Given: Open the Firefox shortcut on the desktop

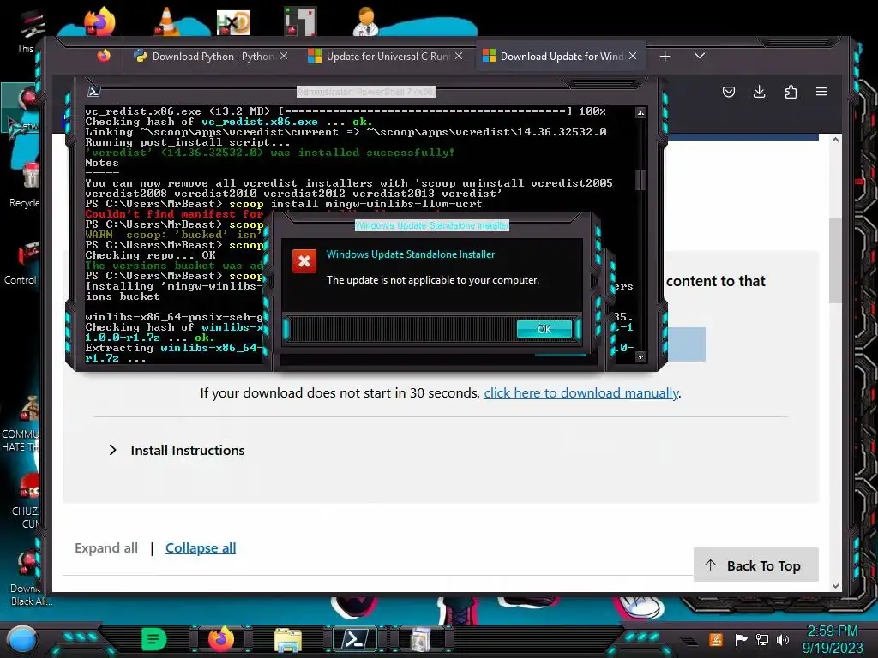Looking at the screenshot, I should [x=99, y=21].
